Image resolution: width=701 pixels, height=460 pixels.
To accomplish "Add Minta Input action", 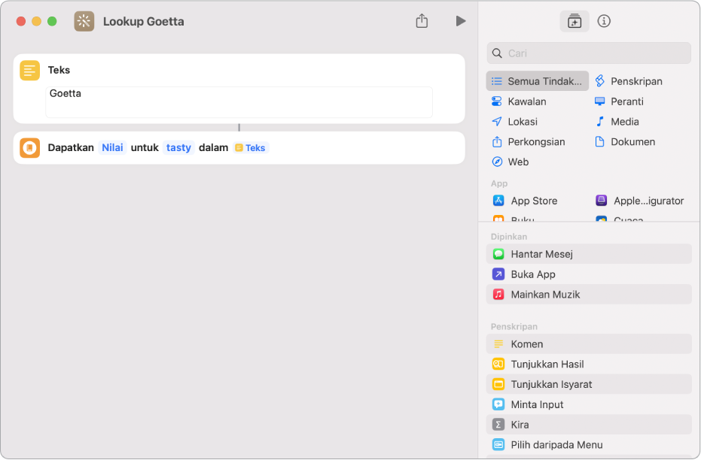I will click(588, 404).
